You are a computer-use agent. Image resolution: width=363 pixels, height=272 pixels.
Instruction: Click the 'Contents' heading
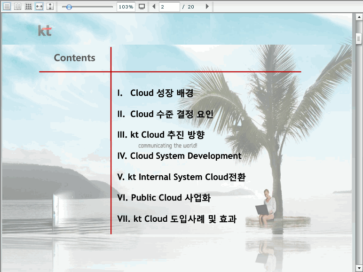pos(75,58)
